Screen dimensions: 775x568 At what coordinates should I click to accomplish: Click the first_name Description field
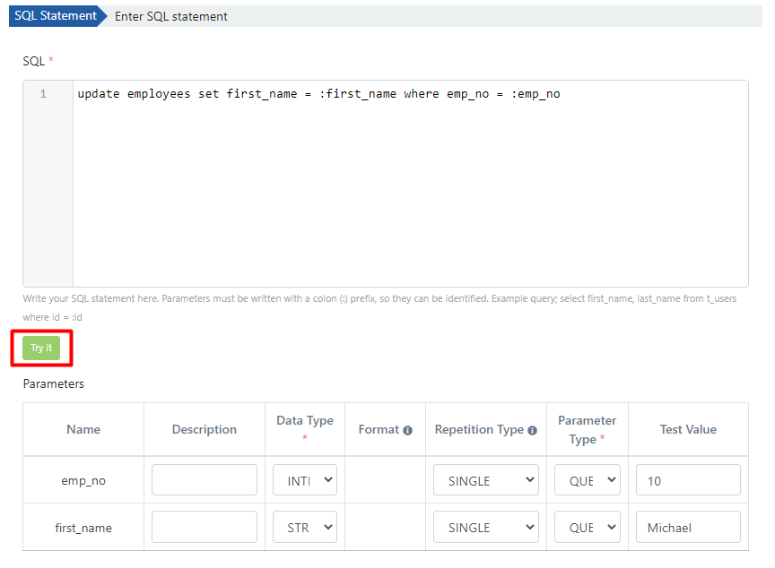204,527
